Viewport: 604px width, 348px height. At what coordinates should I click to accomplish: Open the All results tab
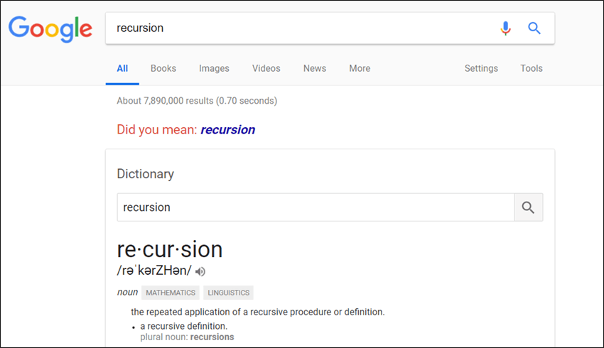pos(122,68)
